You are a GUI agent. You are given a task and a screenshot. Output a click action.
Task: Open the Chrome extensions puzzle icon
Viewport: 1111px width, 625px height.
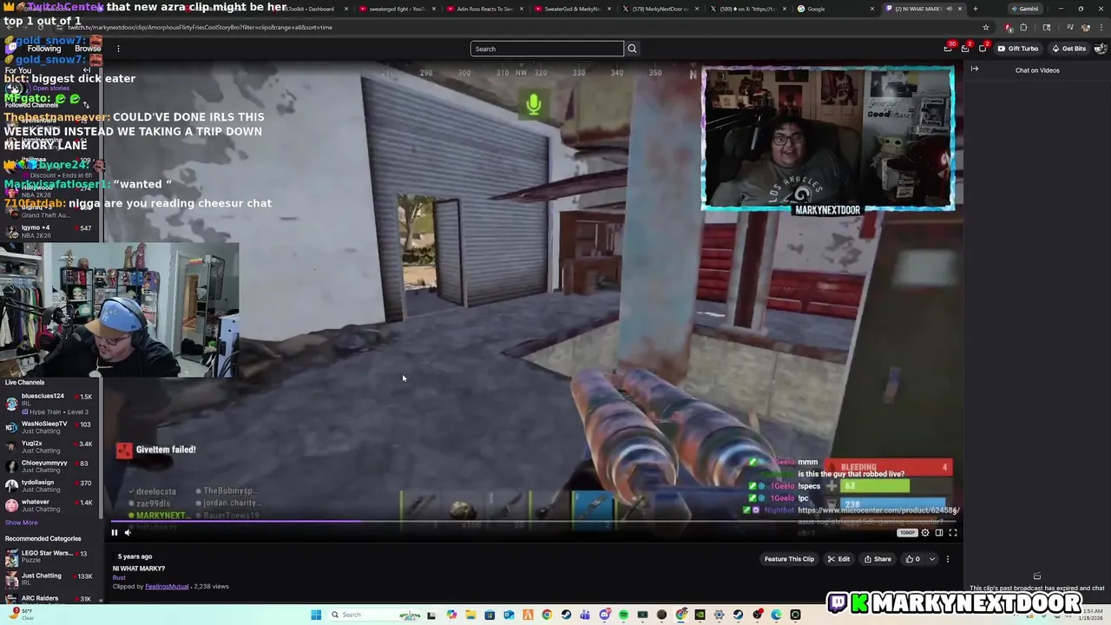click(x=1023, y=28)
